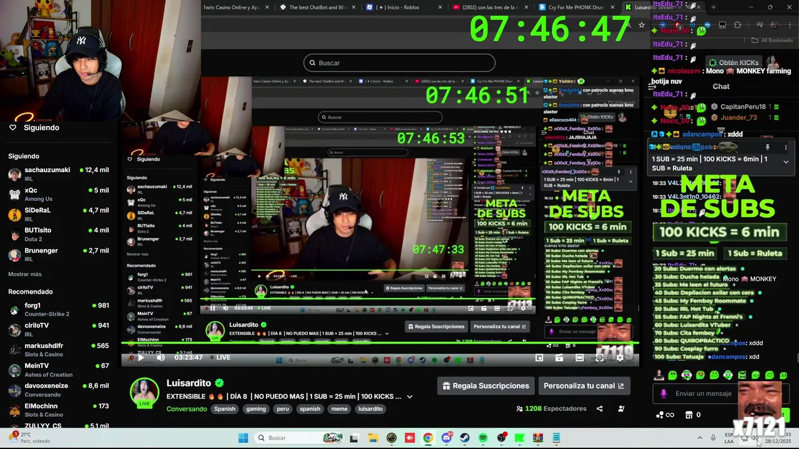Expand the stream title chevron
The image size is (799, 449).
click(409, 397)
